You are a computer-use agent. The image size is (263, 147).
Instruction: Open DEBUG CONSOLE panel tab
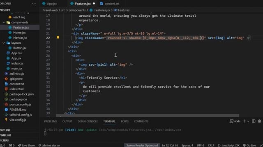(x=88, y=121)
